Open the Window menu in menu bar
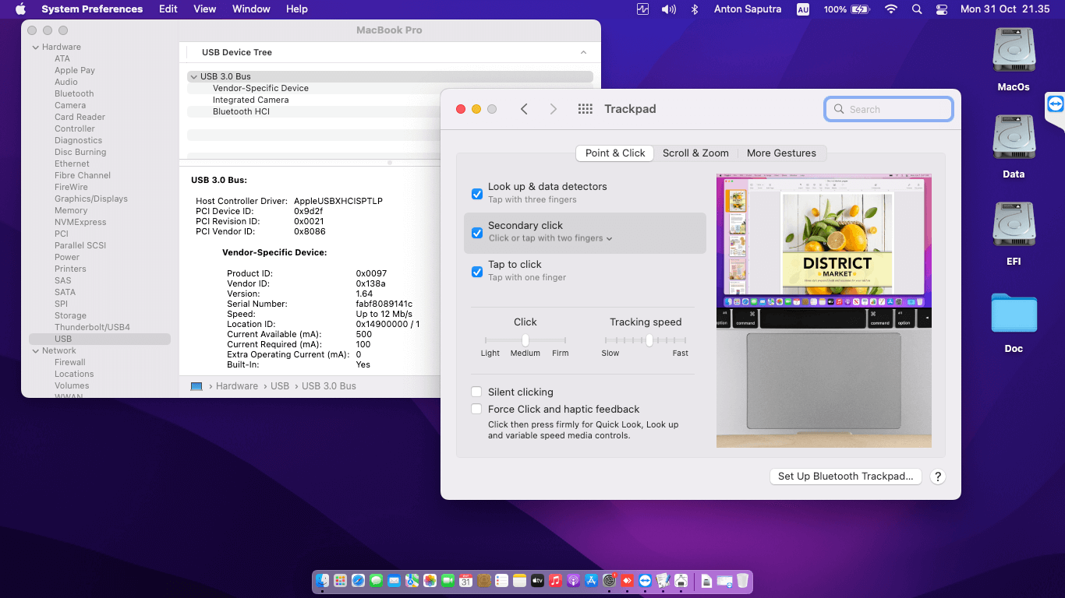This screenshot has height=598, width=1065. click(x=251, y=9)
